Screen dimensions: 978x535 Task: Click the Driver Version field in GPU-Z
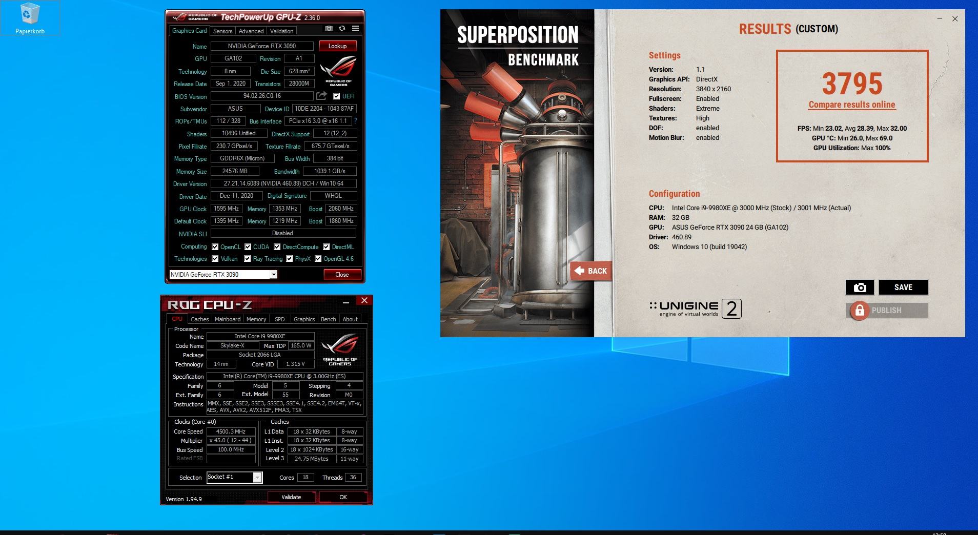click(283, 183)
